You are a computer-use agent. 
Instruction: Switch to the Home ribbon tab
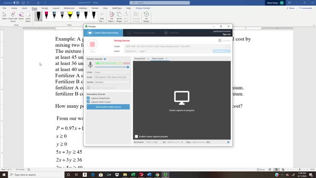coord(14,8)
